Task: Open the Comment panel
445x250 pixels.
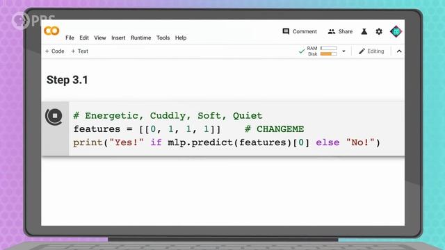Action: pyautogui.click(x=300, y=31)
